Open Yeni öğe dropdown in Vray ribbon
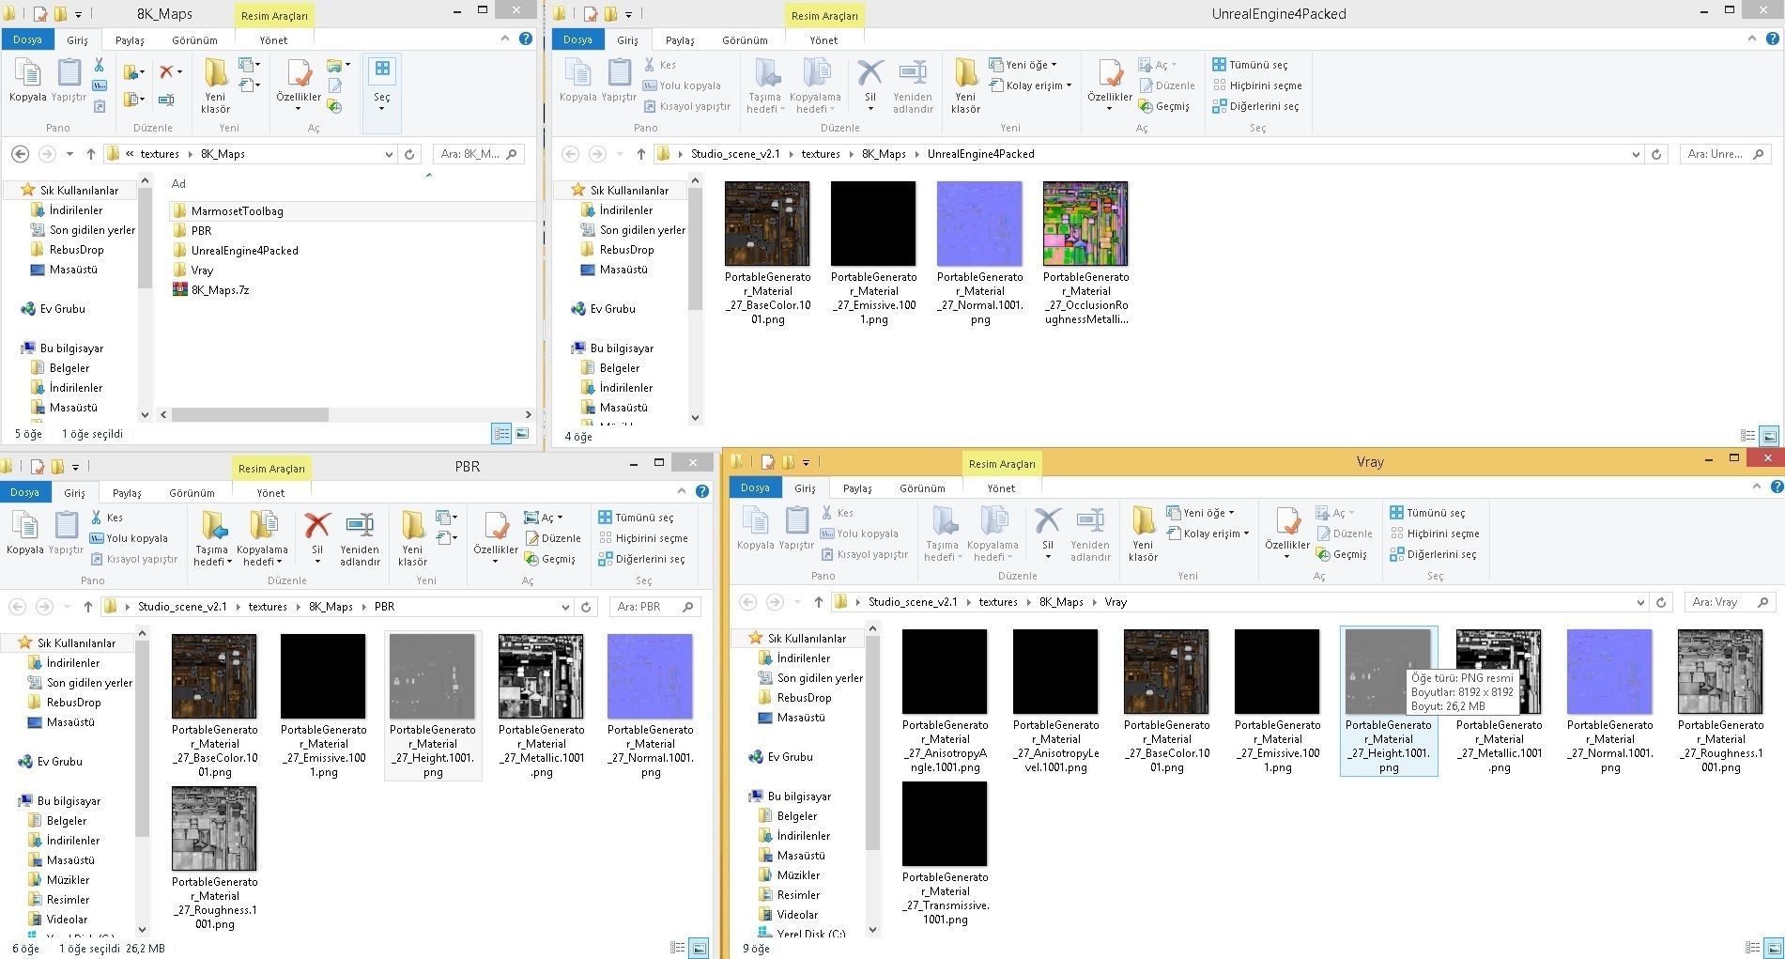 tap(1201, 513)
